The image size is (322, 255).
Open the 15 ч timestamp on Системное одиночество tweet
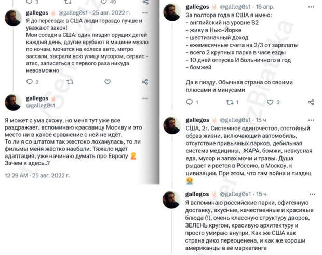261,120
